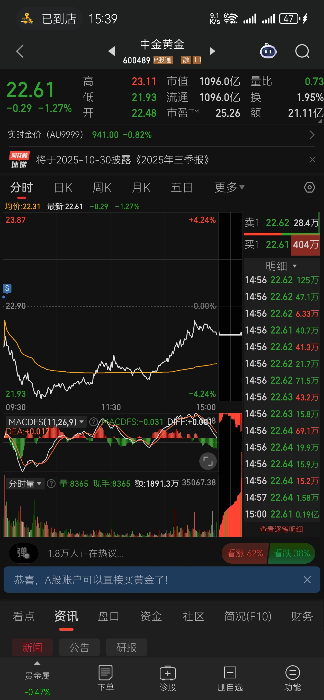
Task: Open the 恭喜，A股账户可以直接买黄金了 banner
Action: pyautogui.click(x=162, y=580)
